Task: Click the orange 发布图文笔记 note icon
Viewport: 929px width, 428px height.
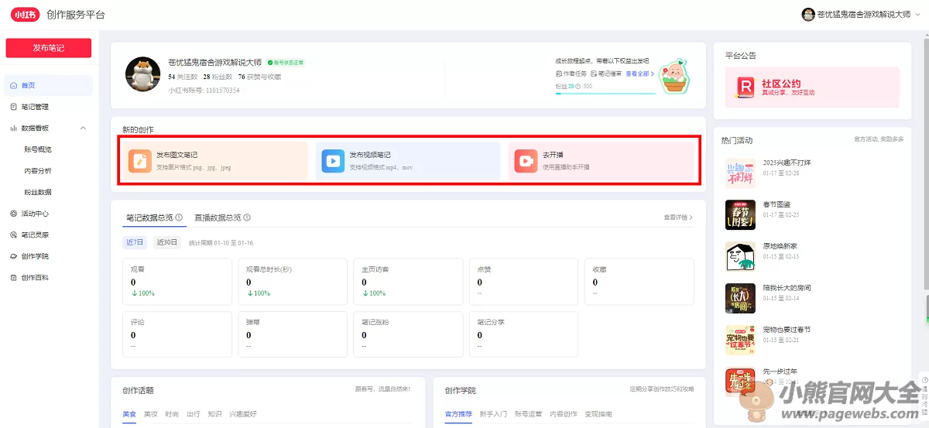Action: tap(139, 161)
